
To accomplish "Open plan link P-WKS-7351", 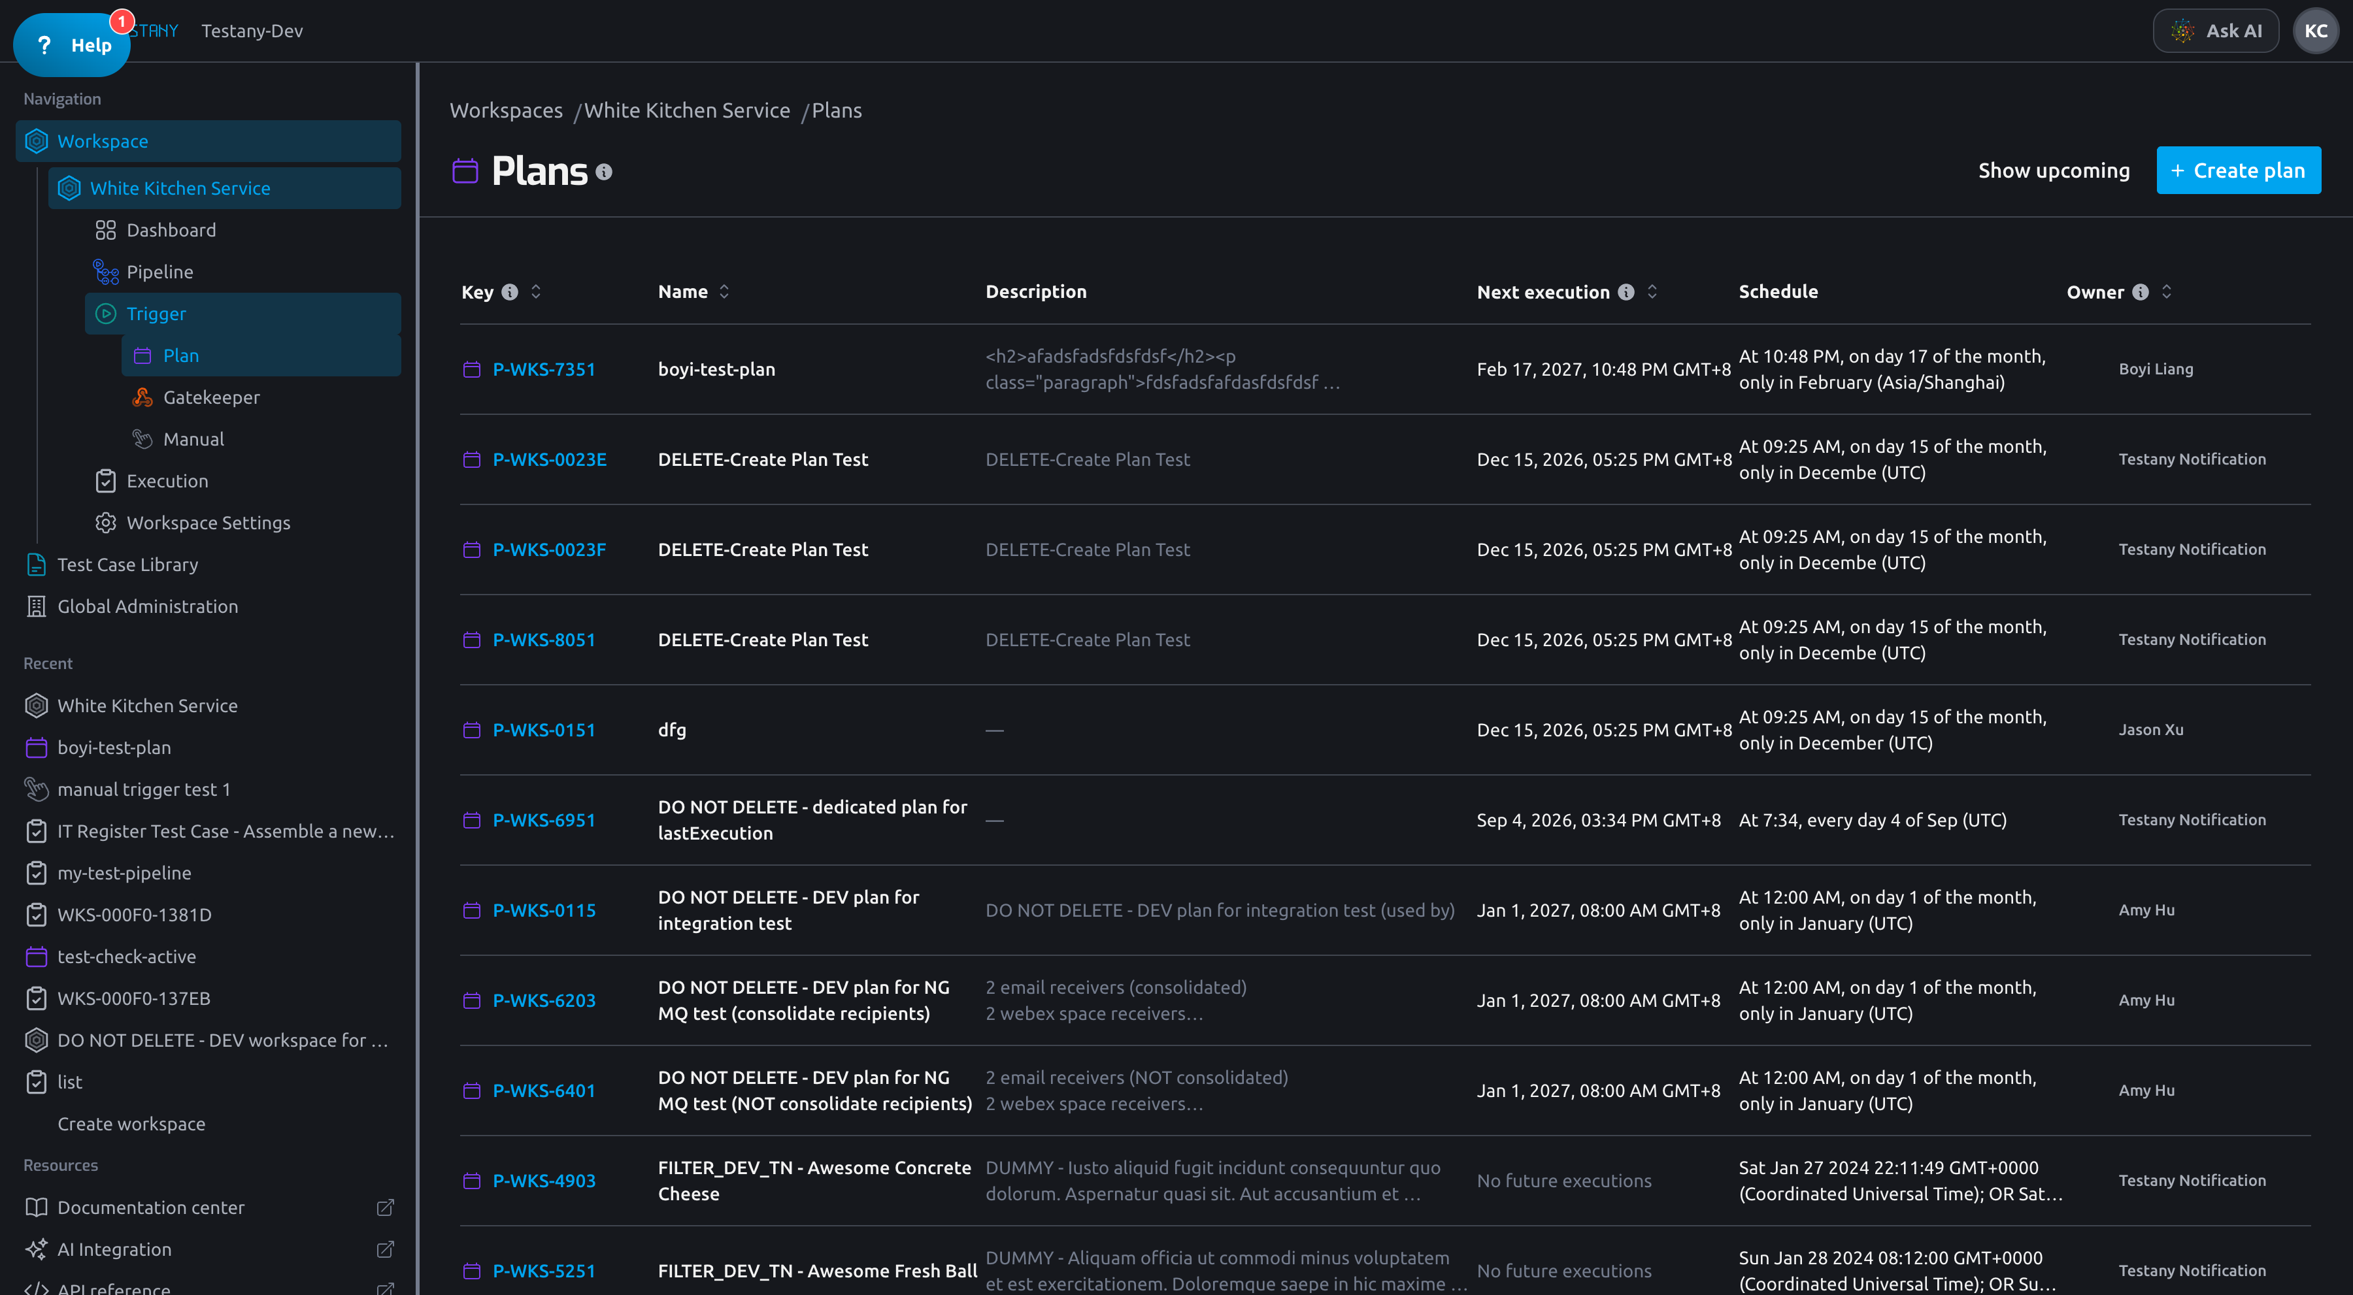I will pyautogui.click(x=544, y=370).
